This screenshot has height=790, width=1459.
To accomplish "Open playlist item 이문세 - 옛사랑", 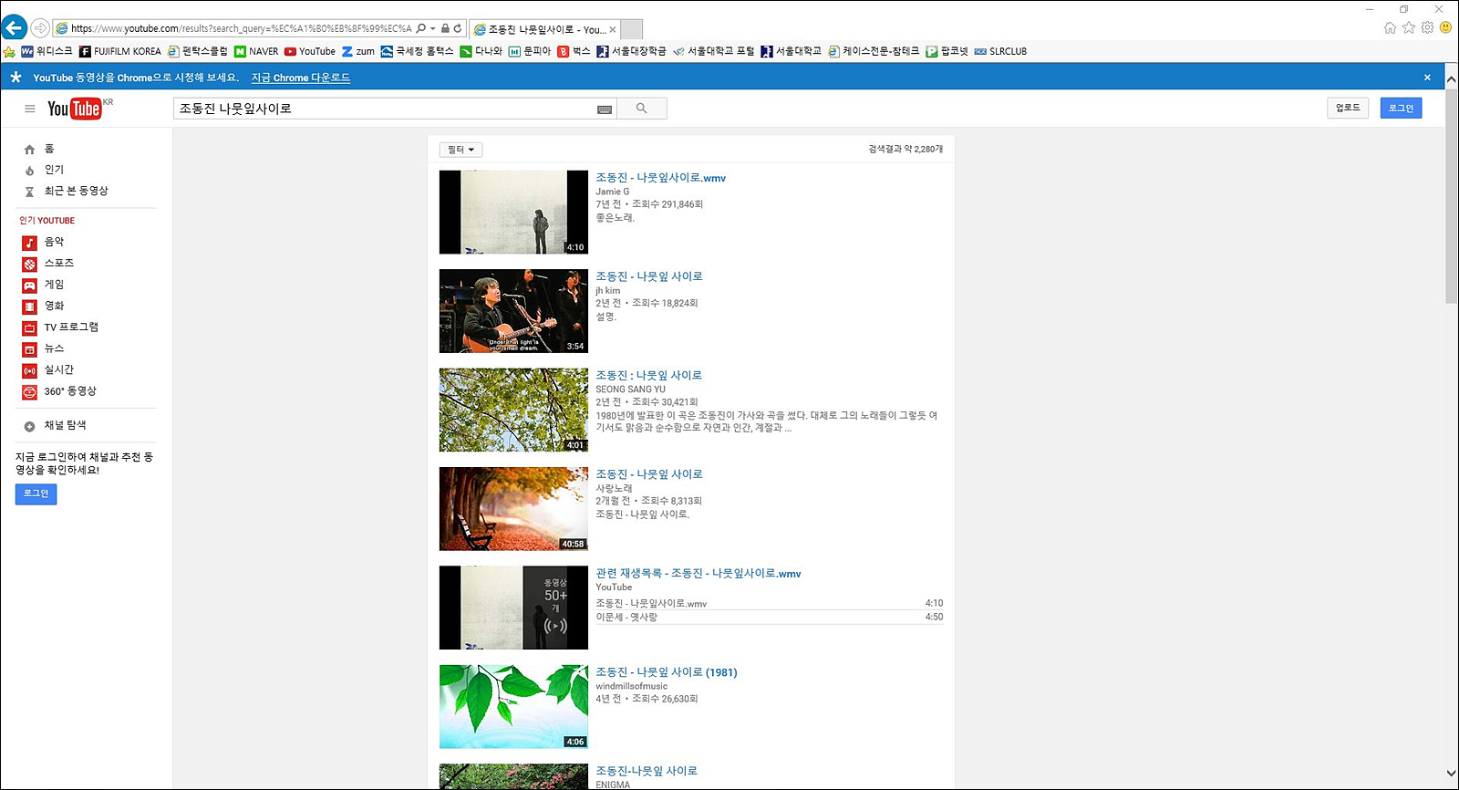I will tap(627, 618).
